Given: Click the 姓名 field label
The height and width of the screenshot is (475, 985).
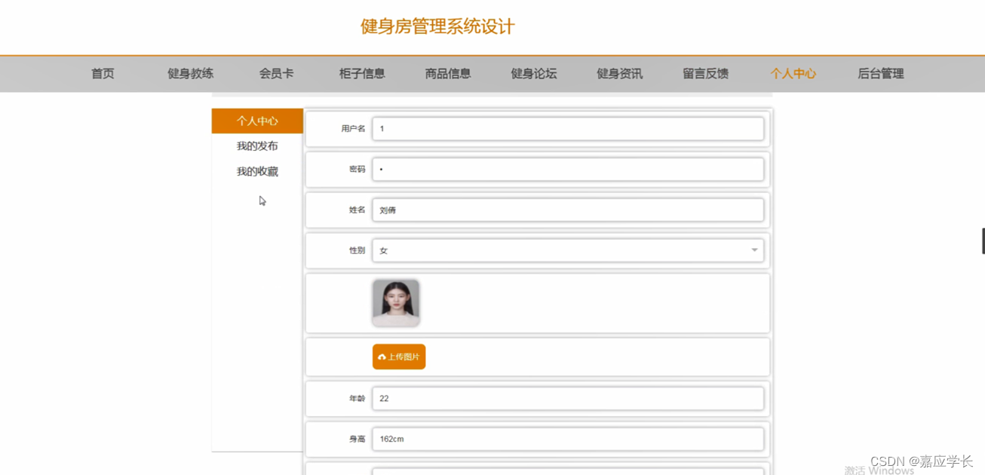Looking at the screenshot, I should 357,210.
